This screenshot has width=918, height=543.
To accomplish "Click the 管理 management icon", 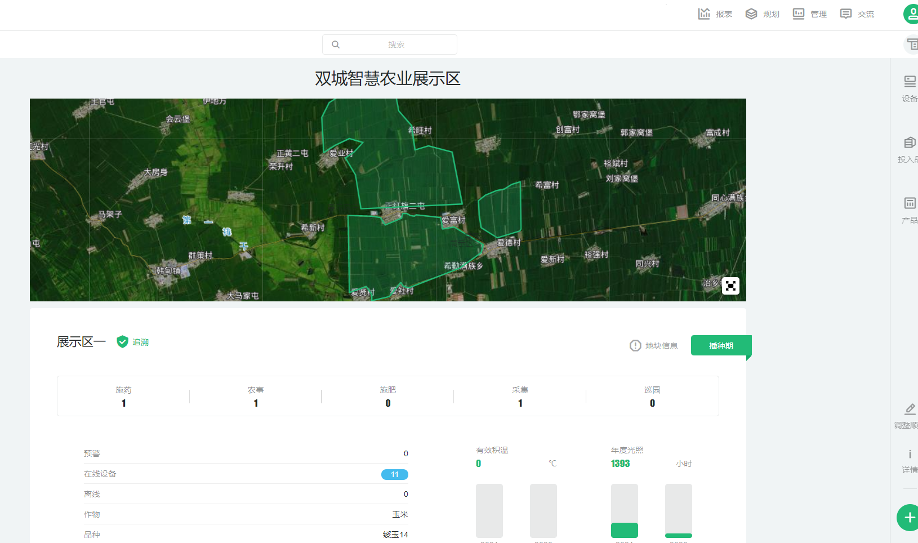I will pyautogui.click(x=799, y=14).
